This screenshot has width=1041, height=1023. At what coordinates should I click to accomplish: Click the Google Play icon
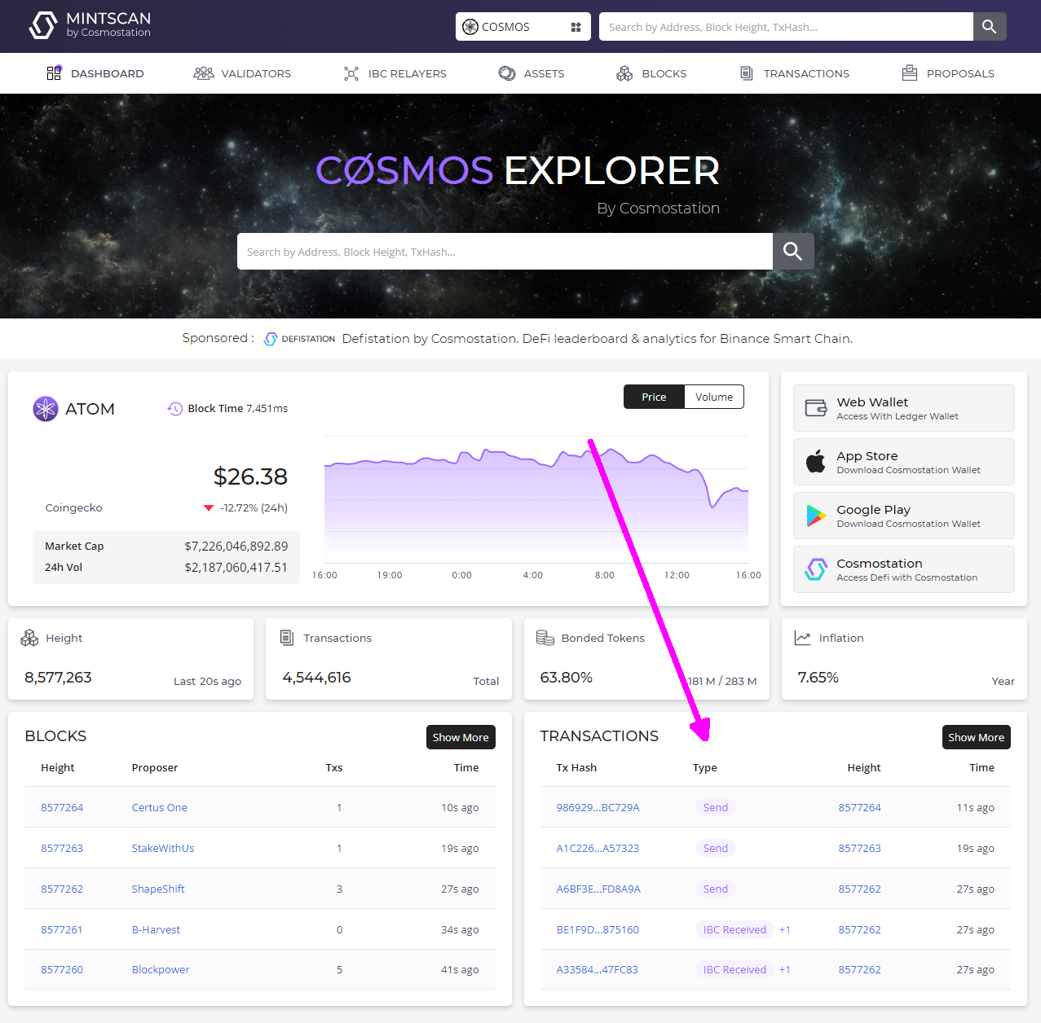pyautogui.click(x=816, y=516)
